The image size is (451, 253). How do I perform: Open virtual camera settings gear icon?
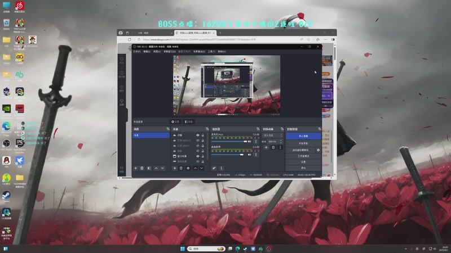[318, 150]
